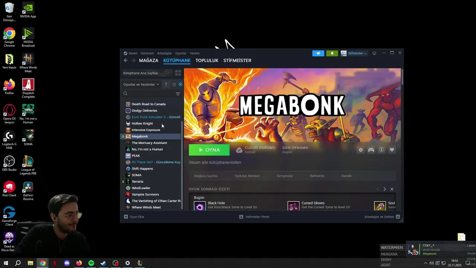
Task: Enter Big Picture mode from monitor icon
Action: tap(374, 53)
